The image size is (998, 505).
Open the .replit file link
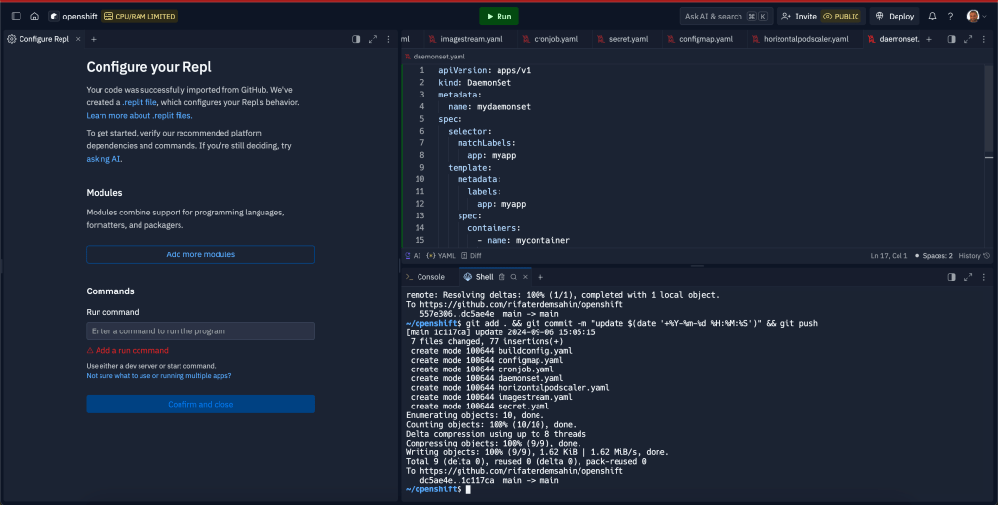pos(140,102)
